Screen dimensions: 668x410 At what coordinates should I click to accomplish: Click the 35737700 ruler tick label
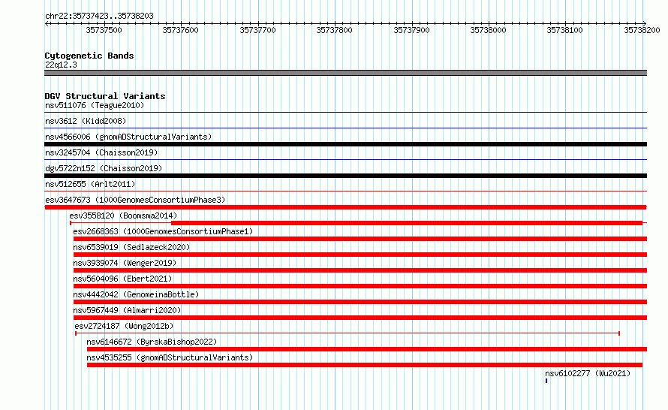(257, 30)
